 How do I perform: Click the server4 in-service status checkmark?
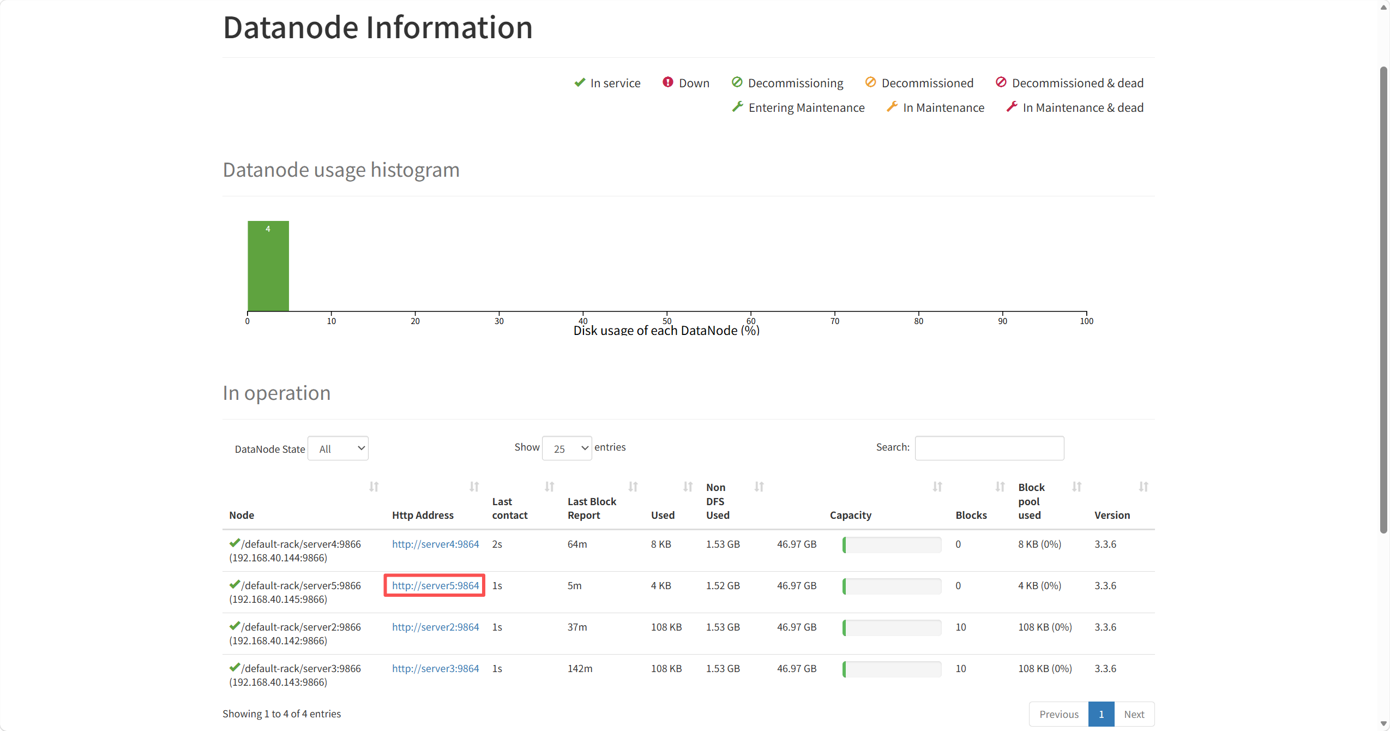pos(234,543)
